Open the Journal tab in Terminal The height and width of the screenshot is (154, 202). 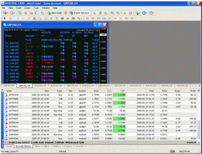79,146
